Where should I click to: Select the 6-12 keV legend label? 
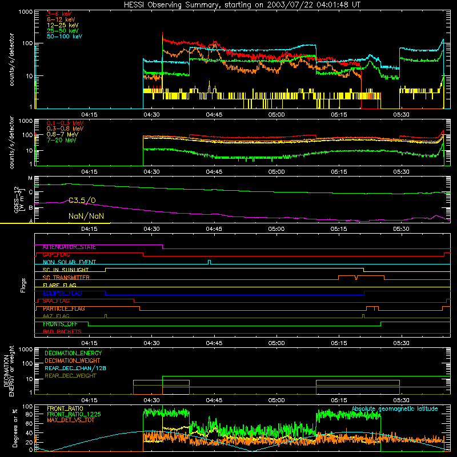(x=61, y=19)
